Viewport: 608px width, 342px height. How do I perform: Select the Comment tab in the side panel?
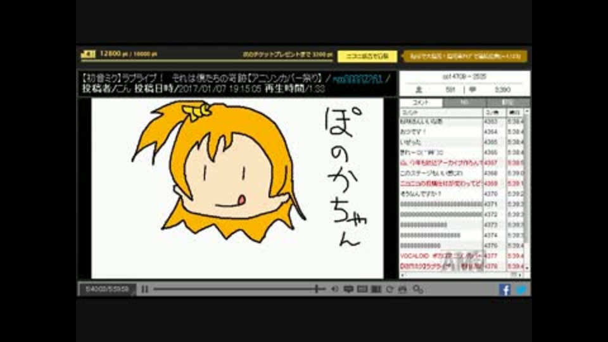coord(421,103)
